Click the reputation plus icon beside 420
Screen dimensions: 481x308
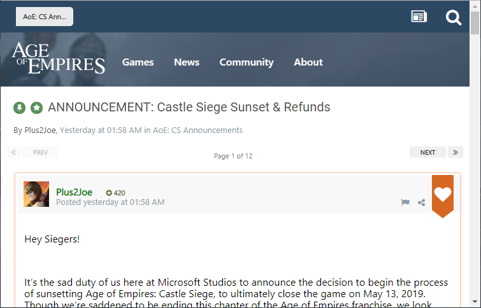pyautogui.click(x=108, y=193)
